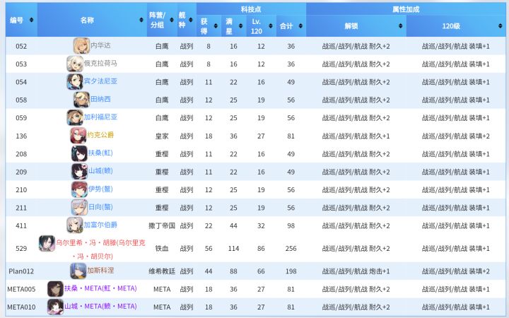This screenshot has width=509, height=318.
Task: Select the 铁血 faction cell
Action: (162, 248)
